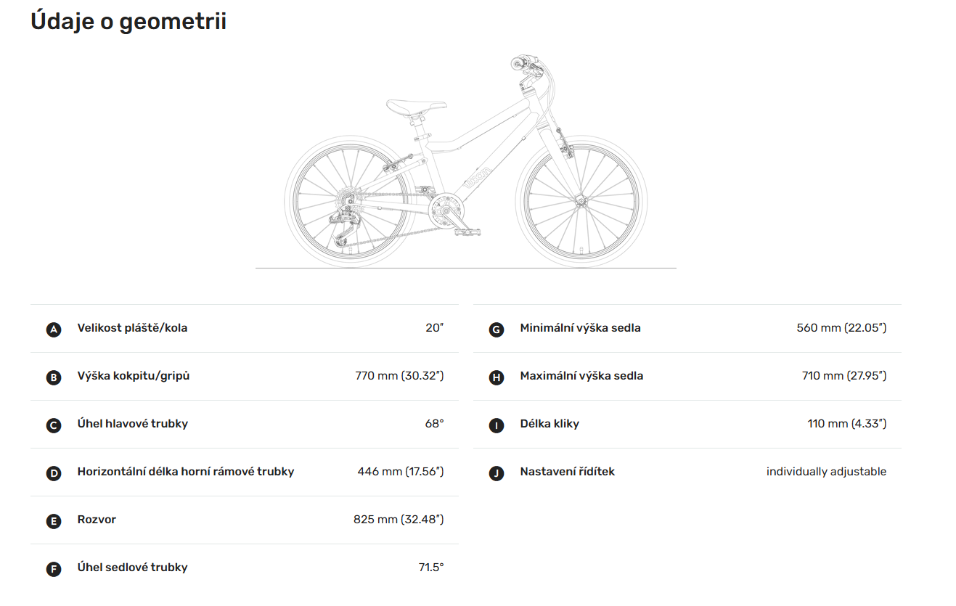The image size is (956, 606).
Task: Click the B marker for cockpit height
Action: click(54, 377)
